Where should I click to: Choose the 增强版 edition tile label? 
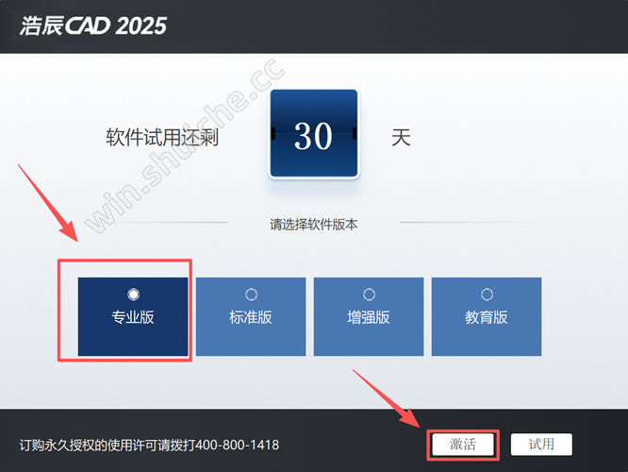click(x=369, y=317)
